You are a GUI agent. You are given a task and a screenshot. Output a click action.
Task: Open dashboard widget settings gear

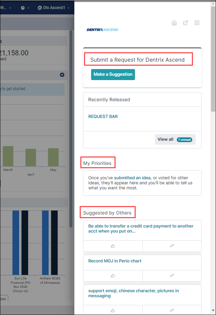click(x=62, y=75)
